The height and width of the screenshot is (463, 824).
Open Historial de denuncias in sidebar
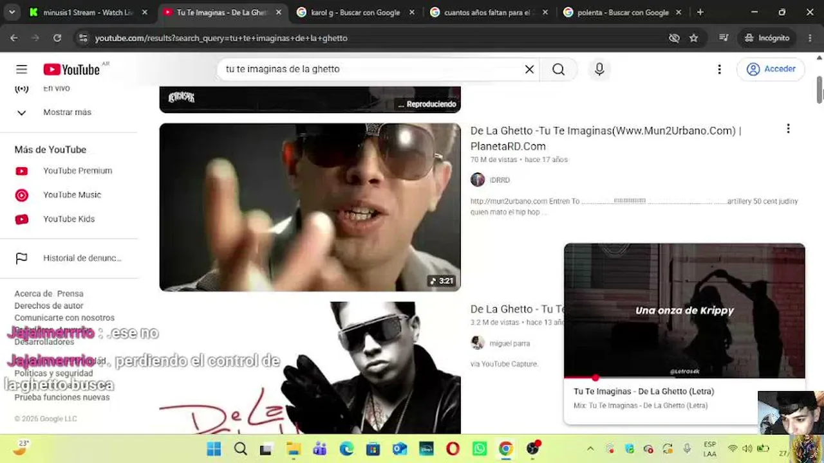click(x=69, y=259)
